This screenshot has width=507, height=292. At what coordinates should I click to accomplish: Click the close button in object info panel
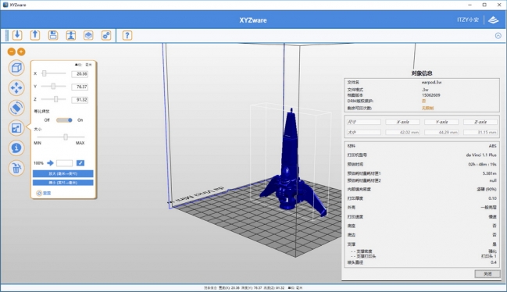(487, 274)
